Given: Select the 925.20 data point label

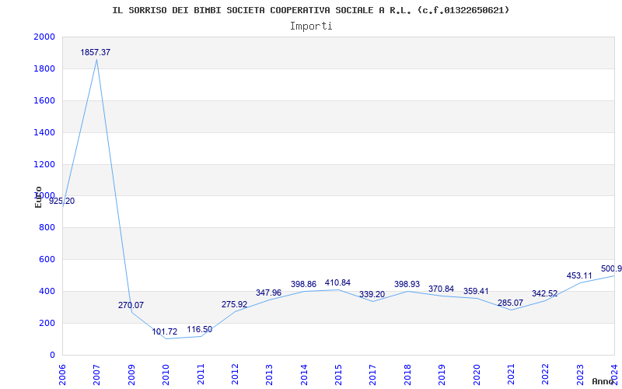Looking at the screenshot, I should (62, 201).
